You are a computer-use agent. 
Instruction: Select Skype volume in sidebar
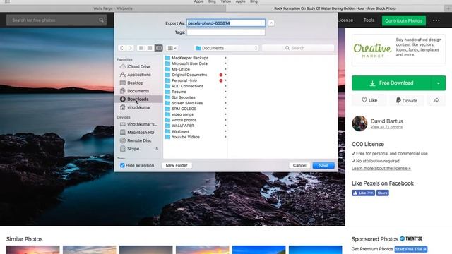[x=133, y=149]
